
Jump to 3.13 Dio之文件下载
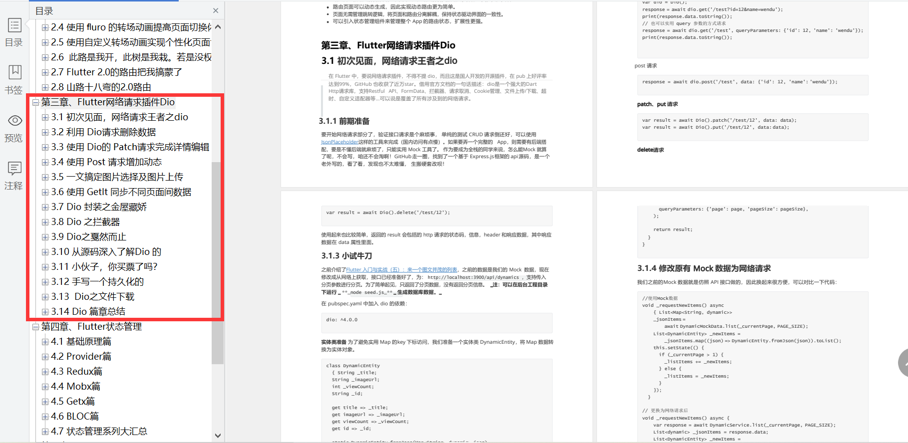[x=93, y=297]
